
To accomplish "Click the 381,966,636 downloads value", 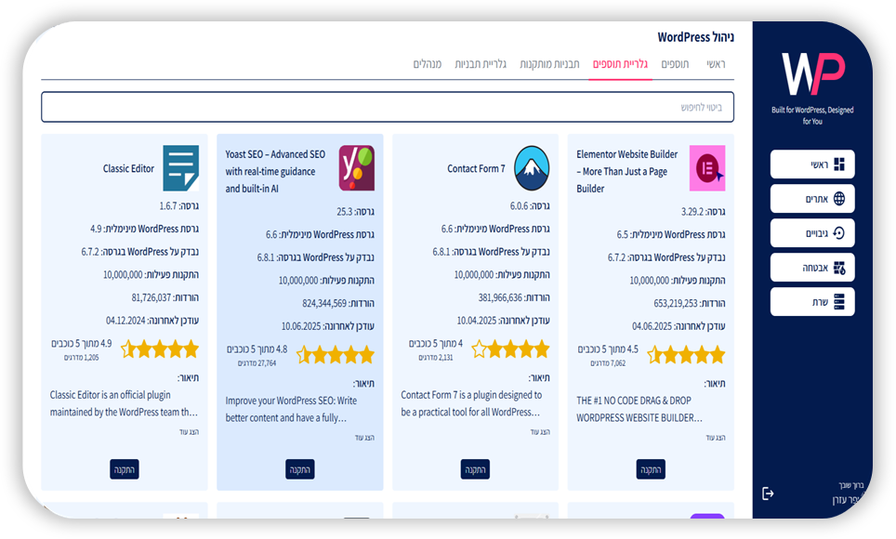I will pos(500,297).
